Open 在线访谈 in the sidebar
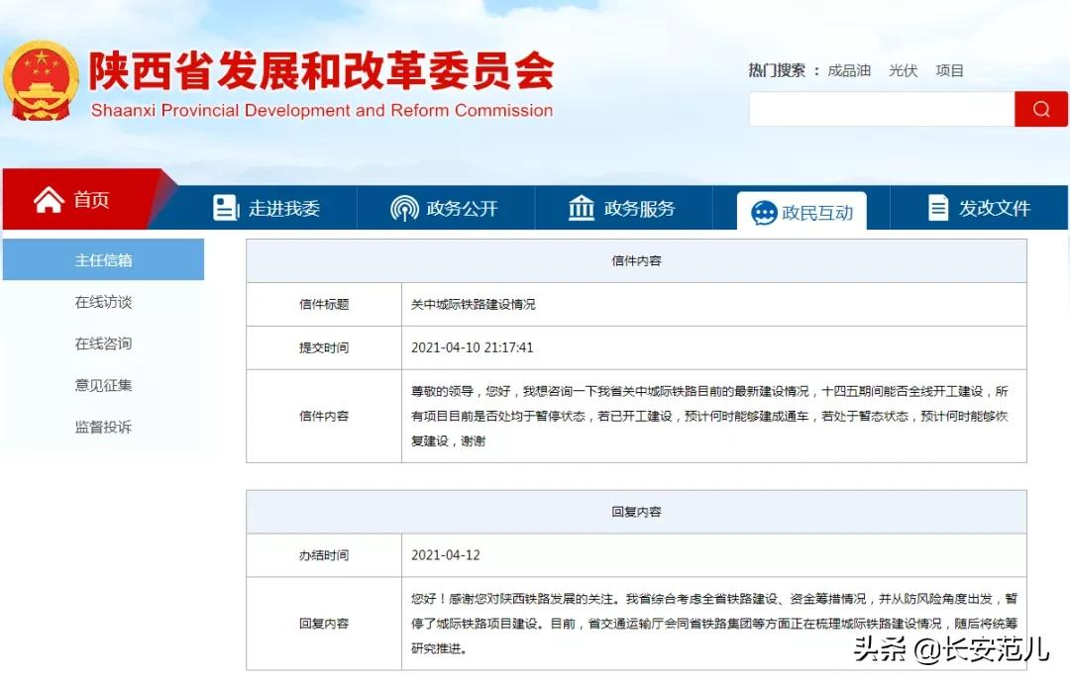This screenshot has width=1070, height=683. [103, 302]
